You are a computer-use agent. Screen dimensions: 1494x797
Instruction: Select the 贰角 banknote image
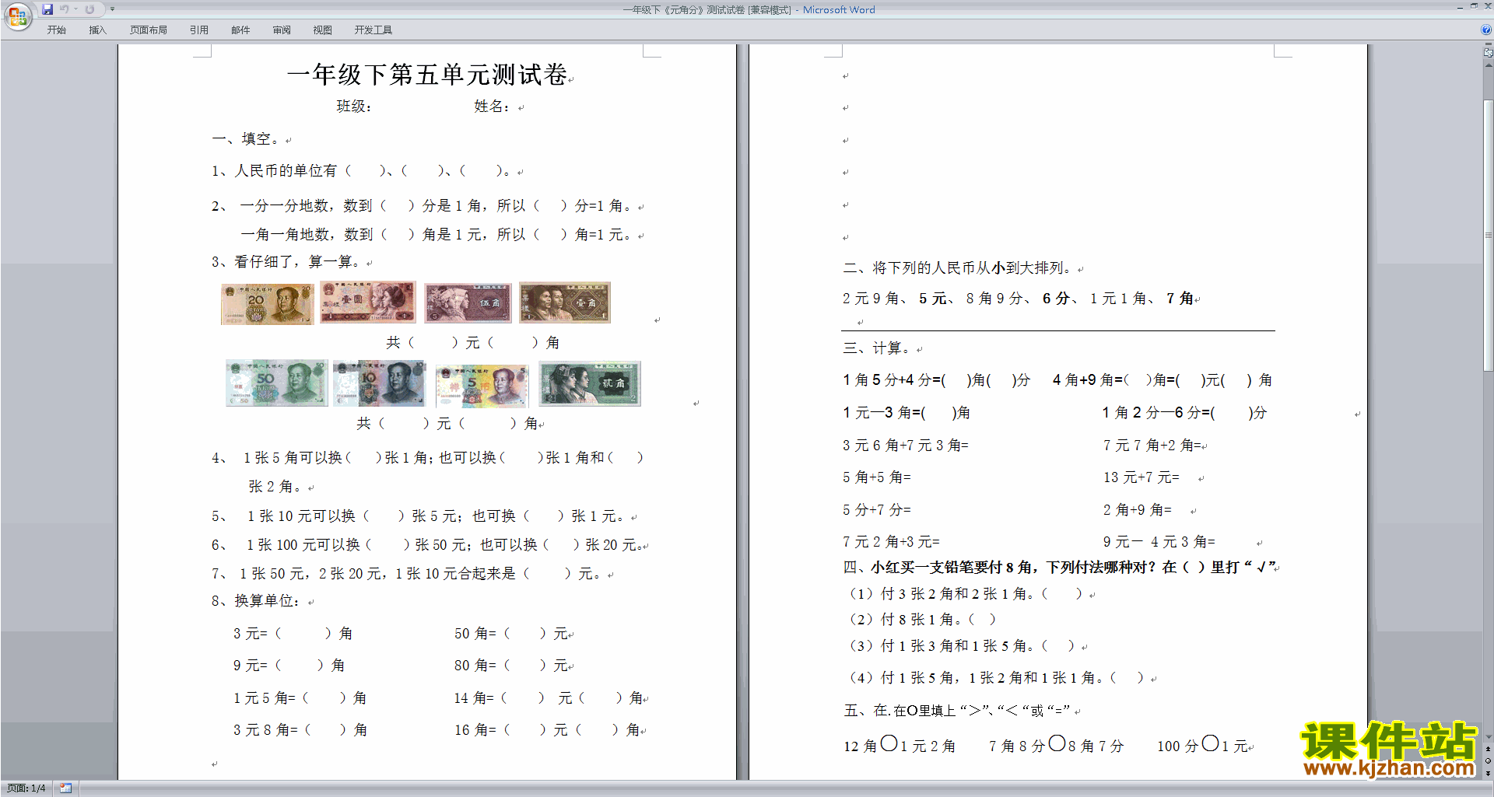[x=589, y=383]
